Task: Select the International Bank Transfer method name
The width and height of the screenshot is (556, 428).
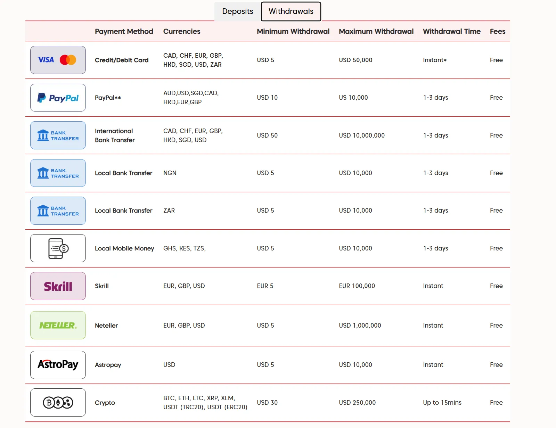Action: (x=115, y=135)
